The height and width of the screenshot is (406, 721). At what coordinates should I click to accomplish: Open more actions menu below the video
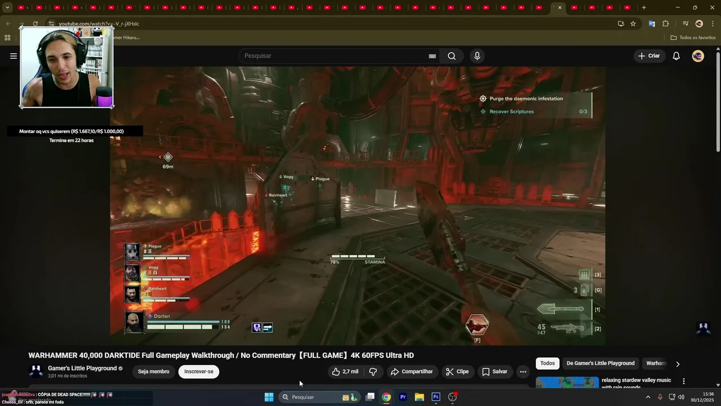(x=523, y=372)
